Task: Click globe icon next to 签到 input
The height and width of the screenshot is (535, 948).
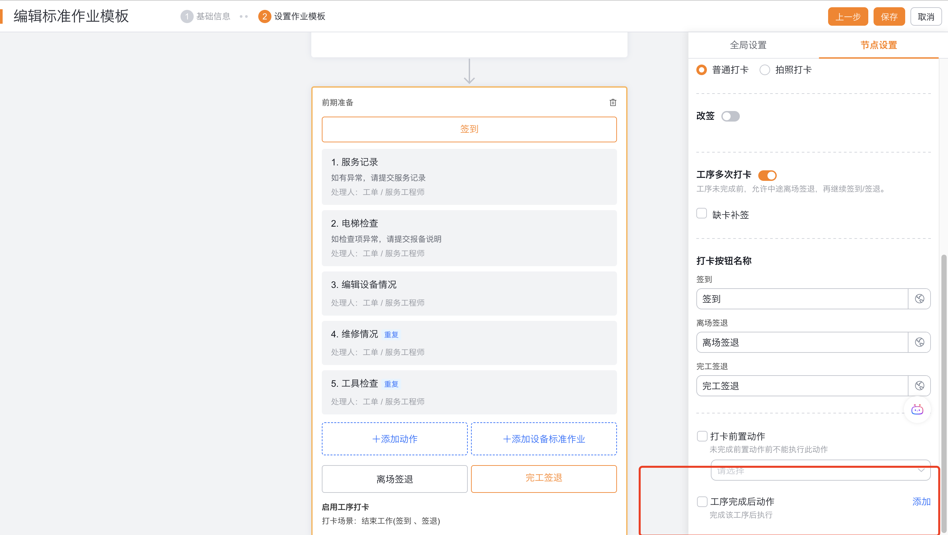Action: 919,299
